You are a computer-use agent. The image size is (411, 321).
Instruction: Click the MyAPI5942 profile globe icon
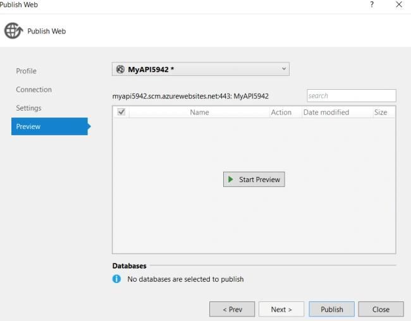coord(120,69)
